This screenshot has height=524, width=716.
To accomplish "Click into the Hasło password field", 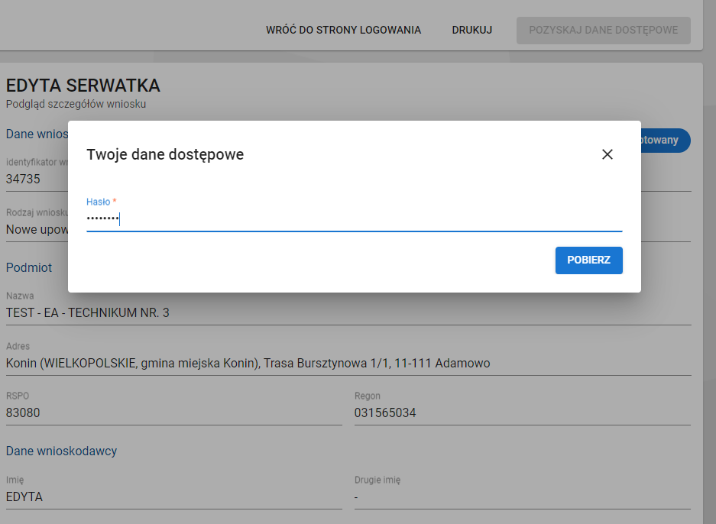I will 354,220.
